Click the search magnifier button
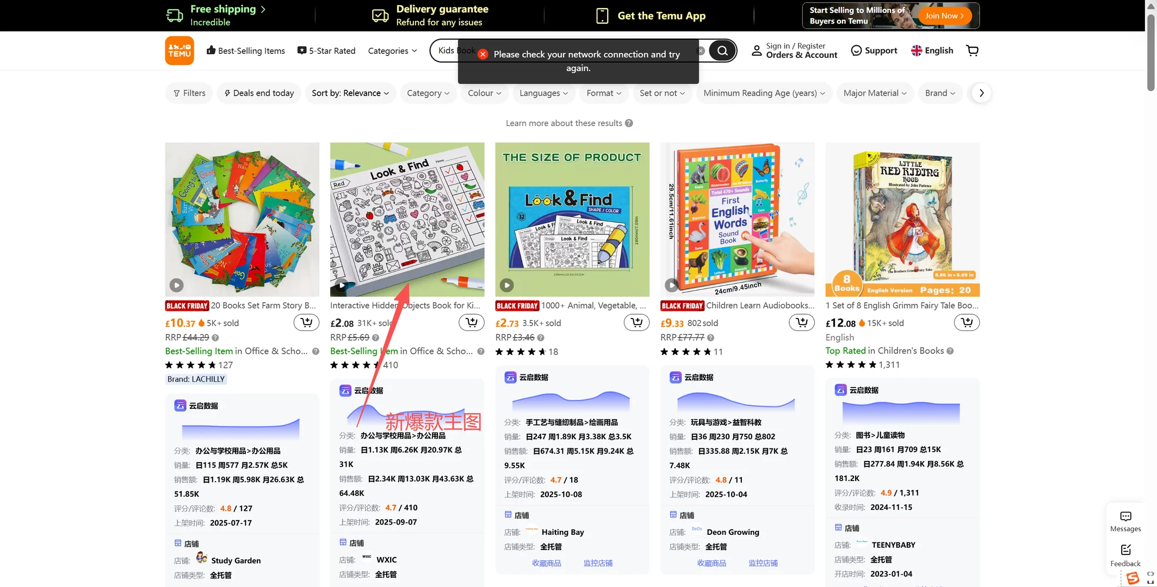 click(x=722, y=51)
